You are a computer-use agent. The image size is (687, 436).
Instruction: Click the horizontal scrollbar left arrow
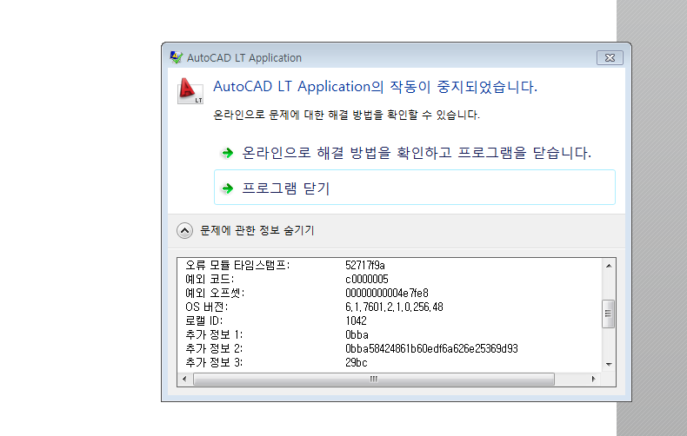click(185, 380)
